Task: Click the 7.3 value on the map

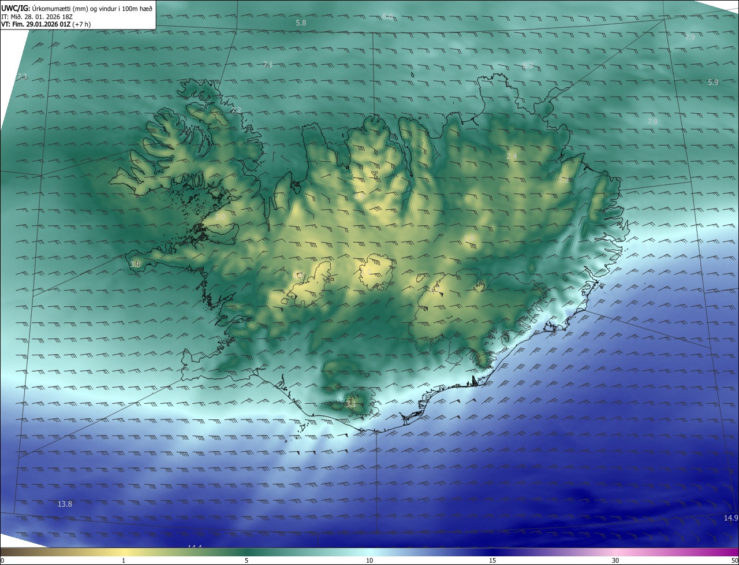Action: (x=22, y=77)
